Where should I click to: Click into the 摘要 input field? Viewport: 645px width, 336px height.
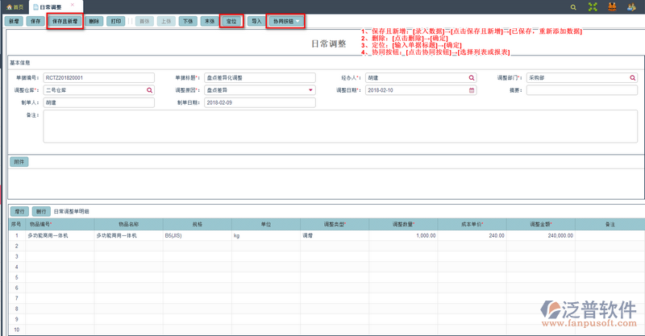click(x=581, y=90)
